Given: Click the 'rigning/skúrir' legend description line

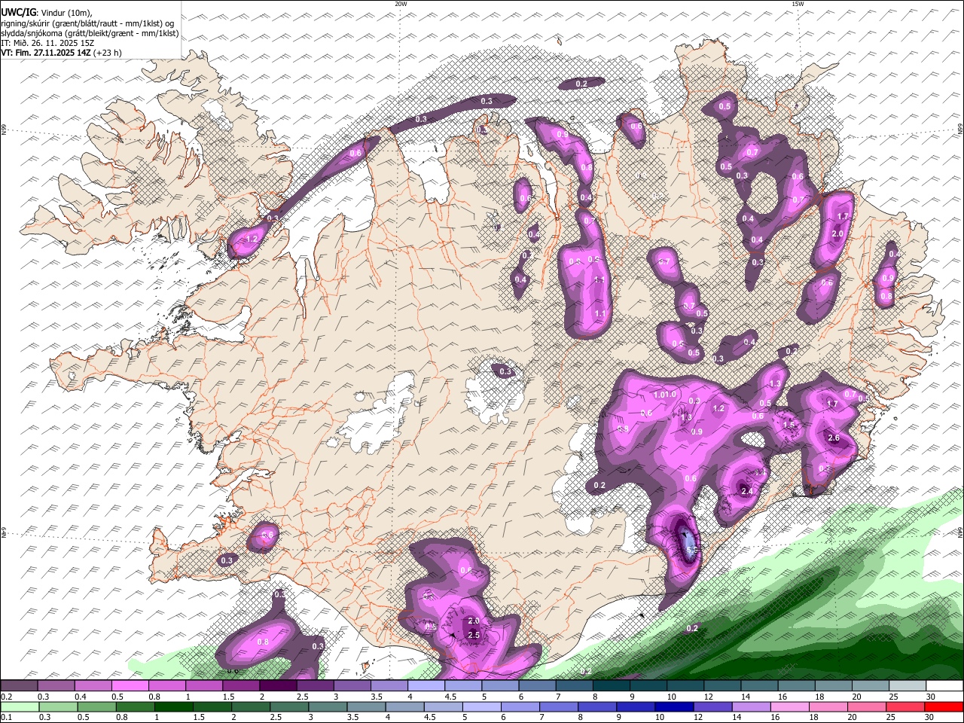Looking at the screenshot, I should [88, 23].
